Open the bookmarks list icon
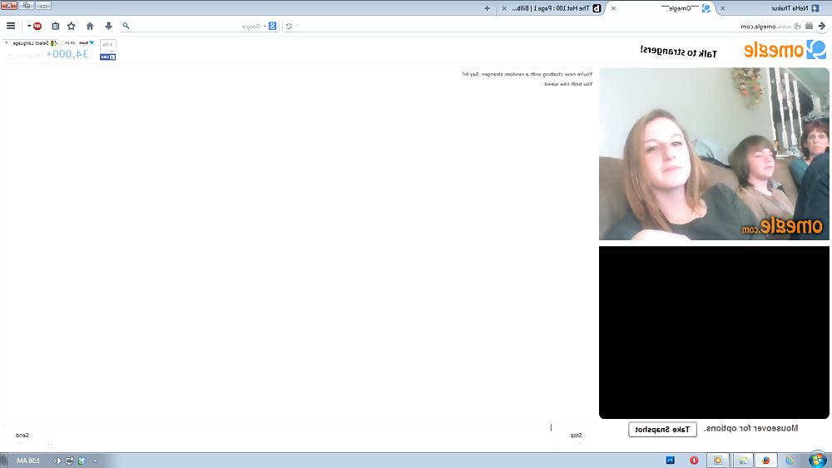Viewport: 832px width, 468px height. click(x=55, y=26)
